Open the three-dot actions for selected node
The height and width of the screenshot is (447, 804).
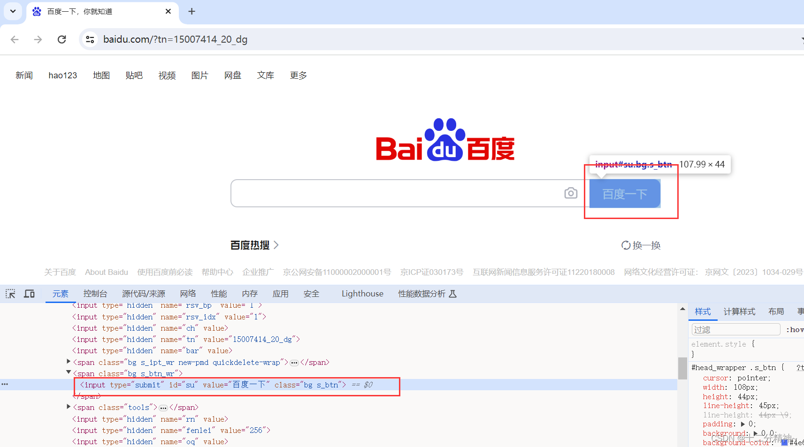[x=5, y=384]
